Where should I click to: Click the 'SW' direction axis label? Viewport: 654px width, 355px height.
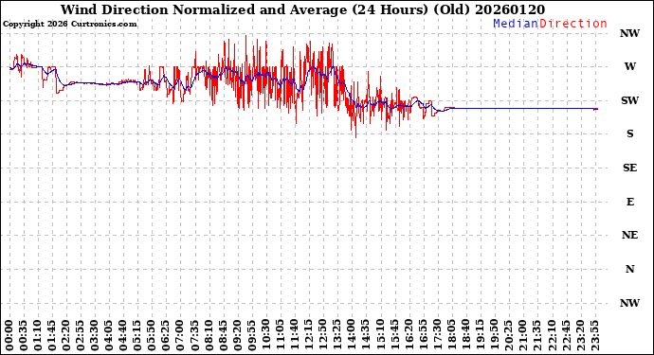pos(629,100)
